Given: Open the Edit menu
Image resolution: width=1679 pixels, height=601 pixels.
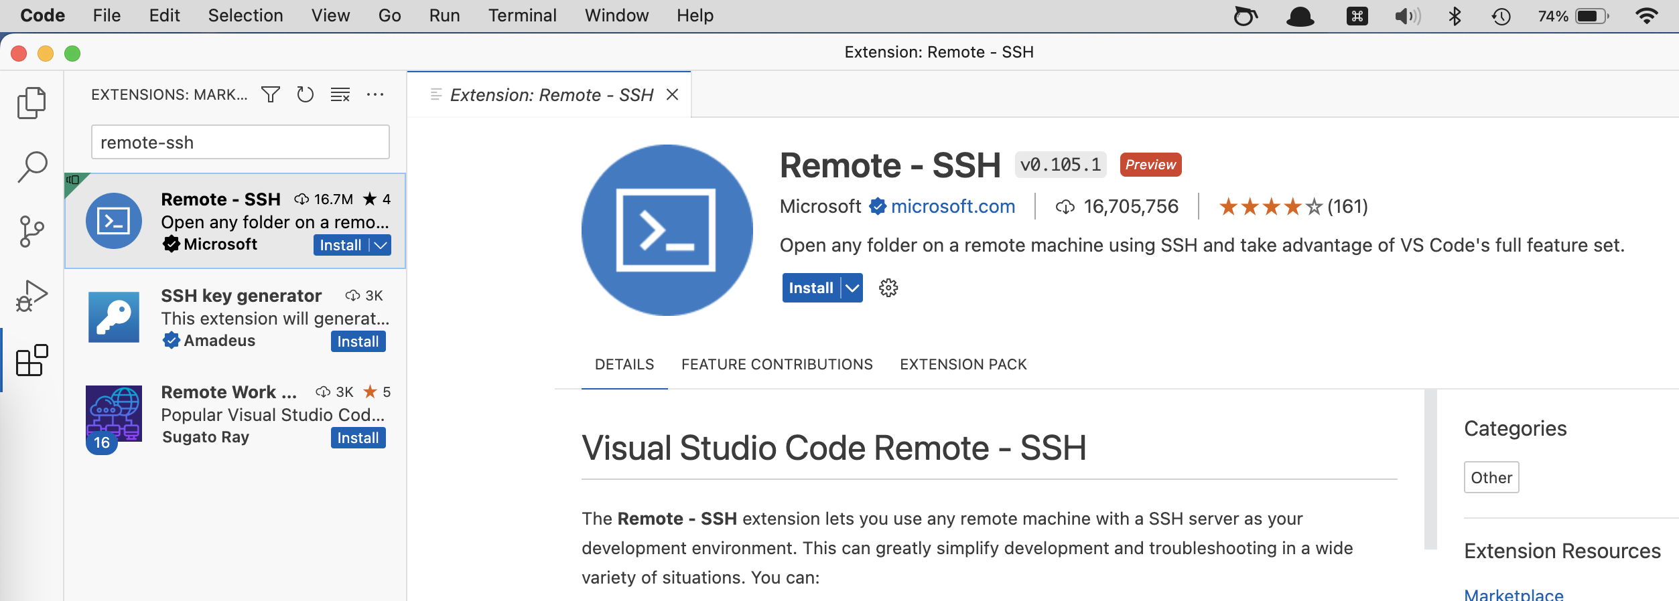Looking at the screenshot, I should pos(164,15).
